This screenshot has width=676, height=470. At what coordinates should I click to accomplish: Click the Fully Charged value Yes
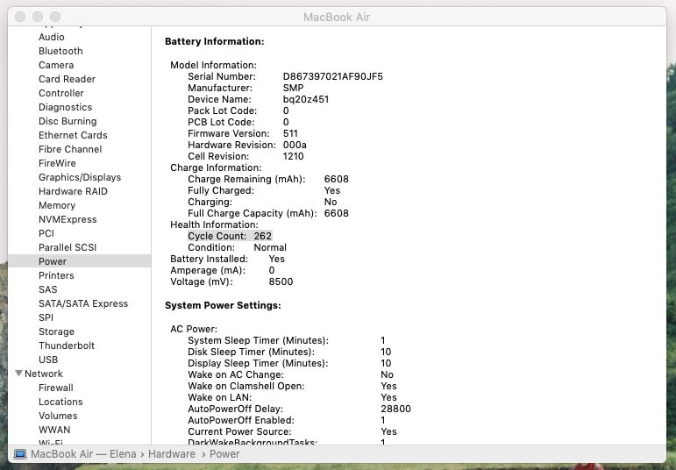pos(332,190)
